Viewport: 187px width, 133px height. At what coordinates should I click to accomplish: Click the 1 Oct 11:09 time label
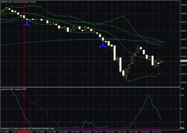75,132
